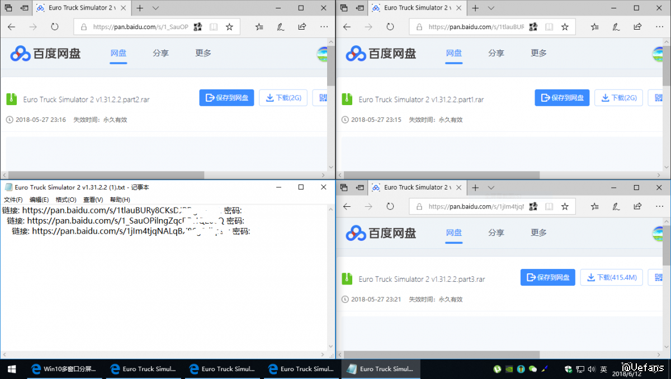Screen dimensions: 671x379
Task: Open reading view in the part3 Edge window
Action: [x=549, y=206]
